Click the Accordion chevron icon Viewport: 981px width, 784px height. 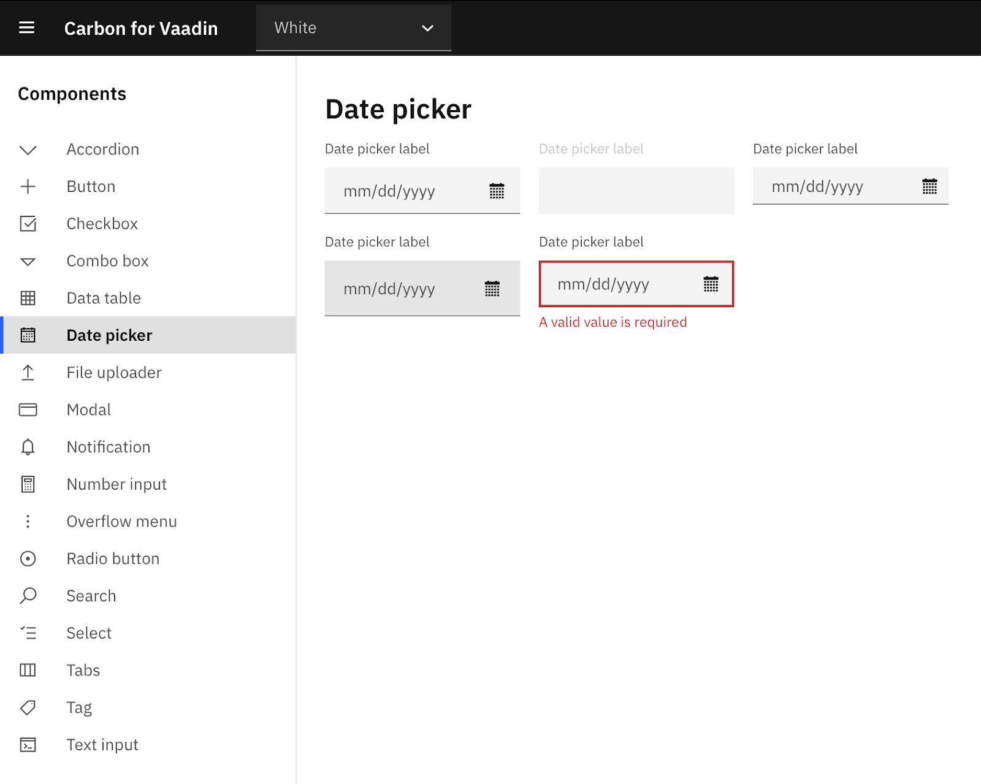28,150
